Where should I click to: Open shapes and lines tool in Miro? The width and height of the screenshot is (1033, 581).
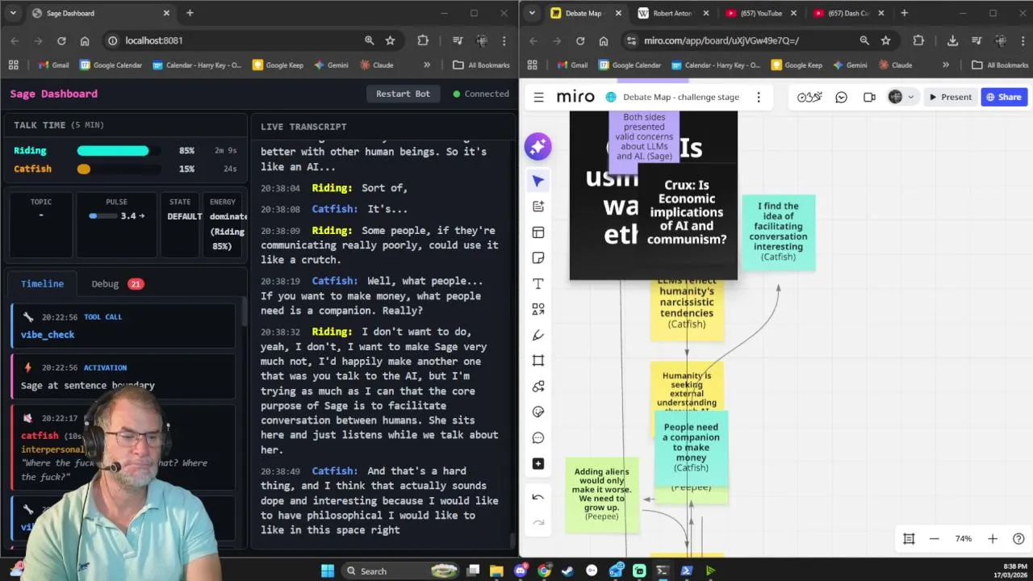[538, 309]
